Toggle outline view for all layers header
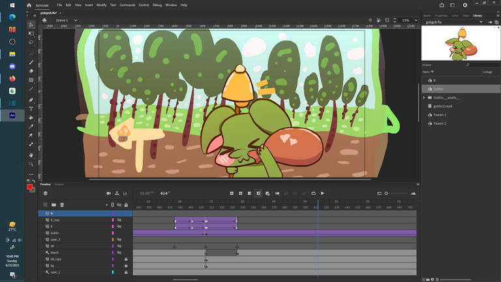 (x=112, y=204)
